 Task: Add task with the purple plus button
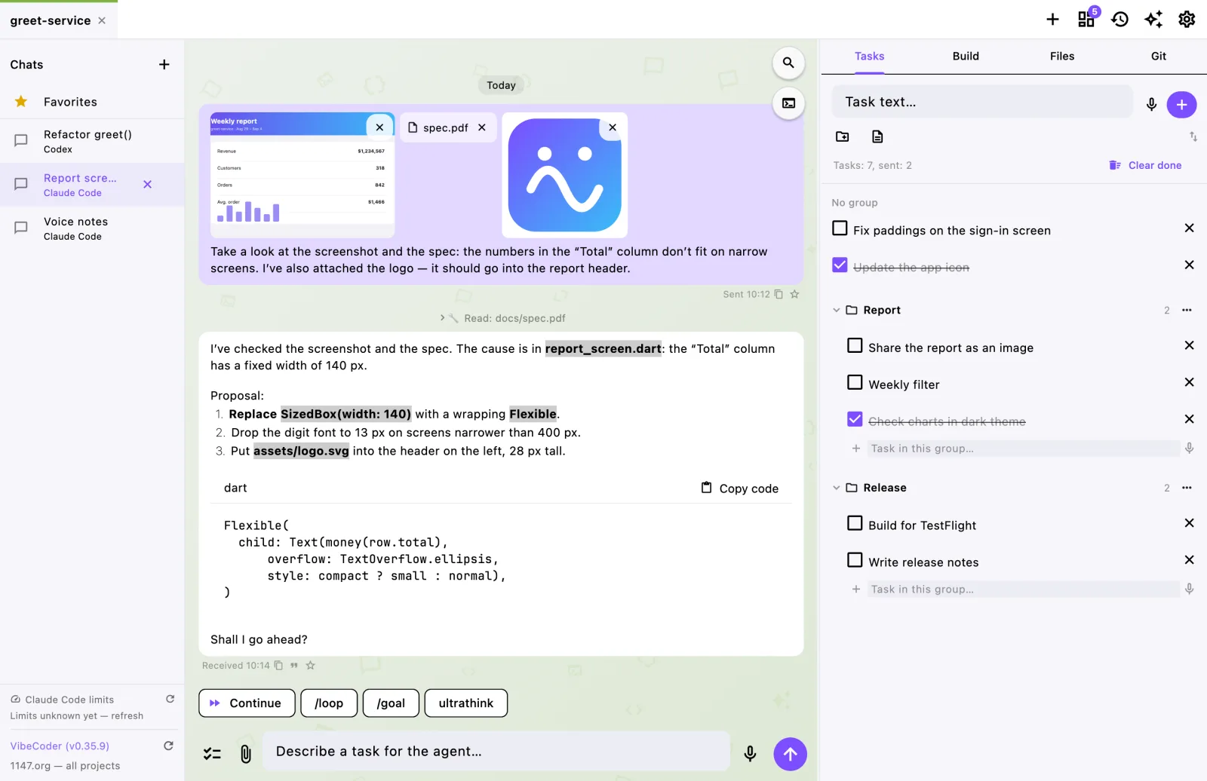click(x=1181, y=104)
